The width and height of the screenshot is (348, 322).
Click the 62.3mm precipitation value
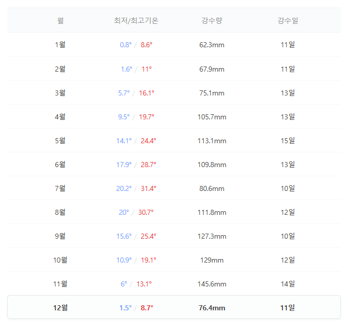(212, 45)
